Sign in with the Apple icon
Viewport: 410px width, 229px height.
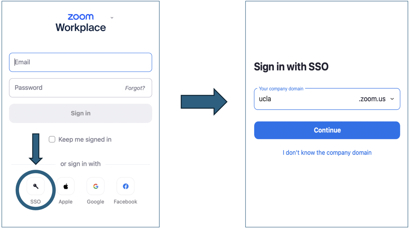66,186
